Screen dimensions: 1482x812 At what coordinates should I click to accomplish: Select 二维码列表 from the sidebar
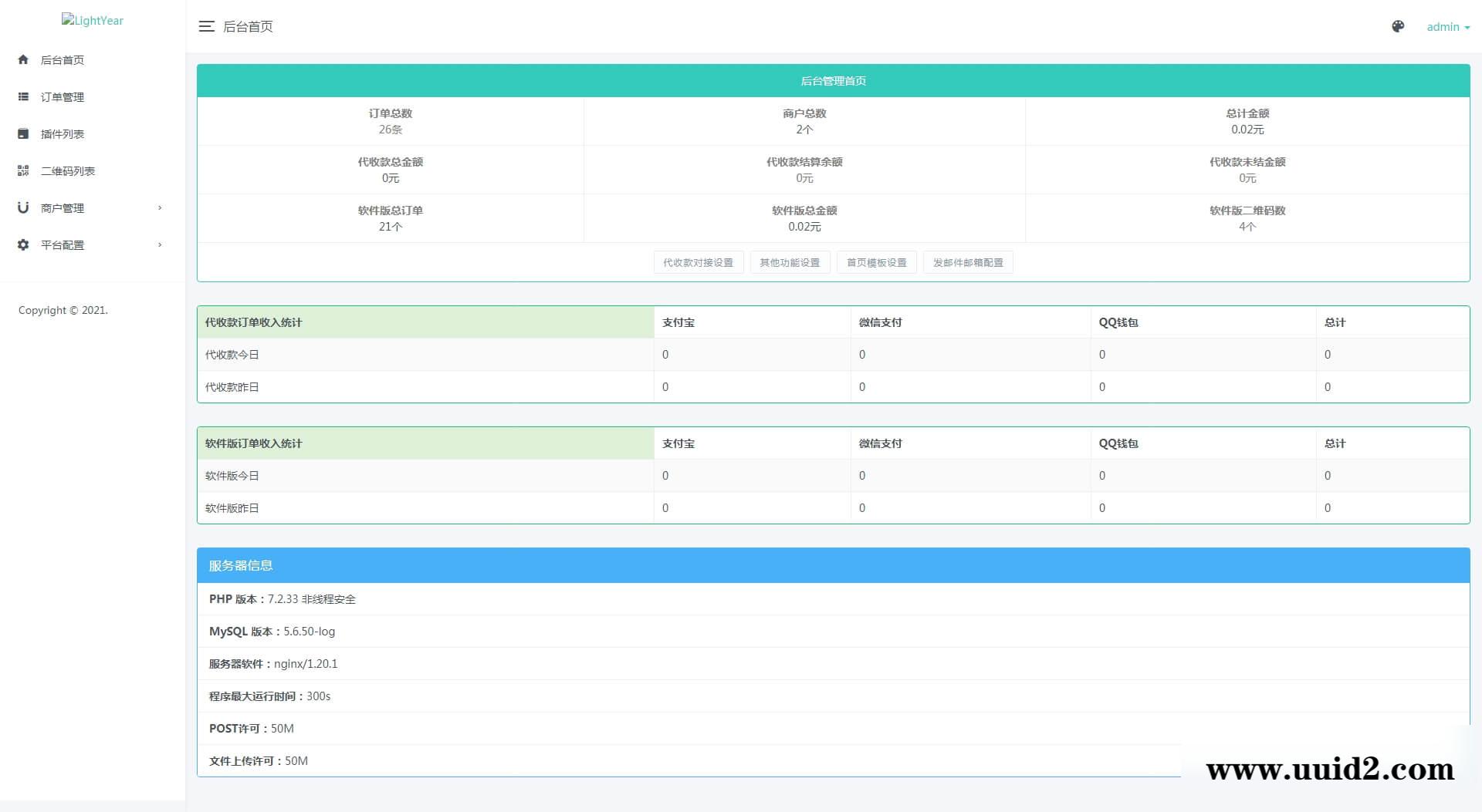coord(68,171)
